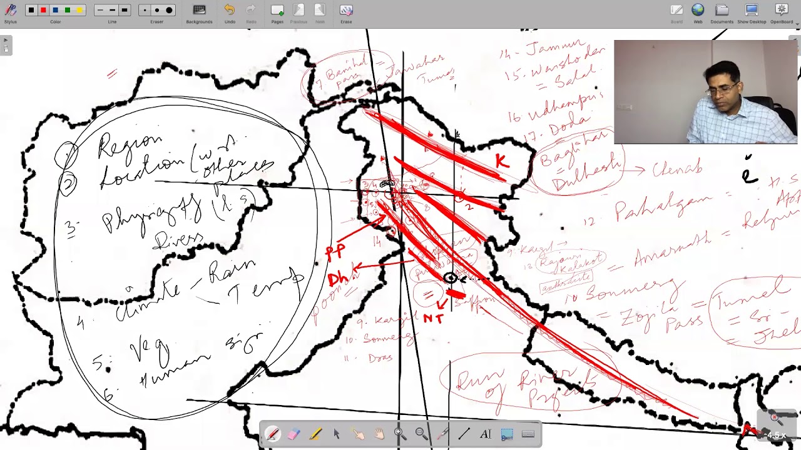This screenshot has height=450, width=801.
Task: Open the Backgrounds chooser
Action: click(199, 12)
